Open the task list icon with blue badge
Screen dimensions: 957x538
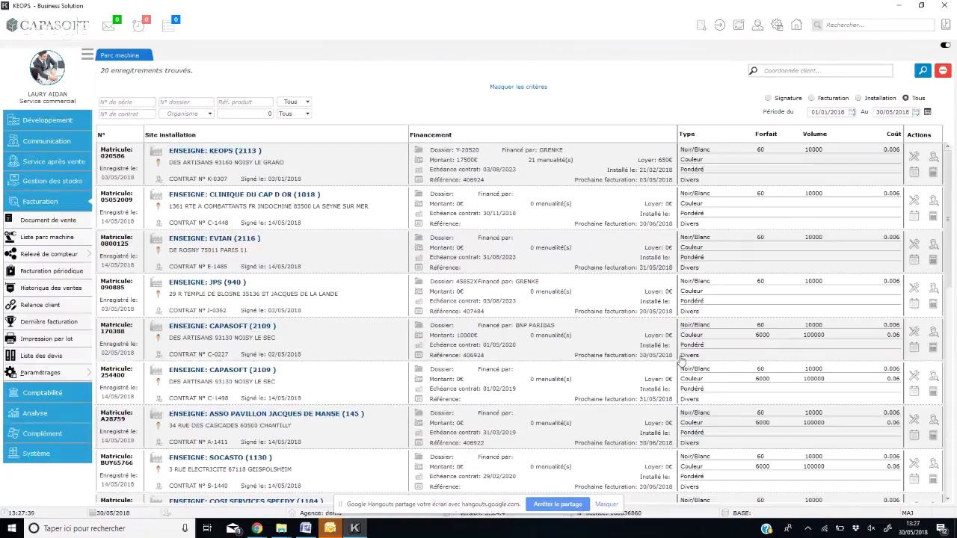[x=168, y=25]
